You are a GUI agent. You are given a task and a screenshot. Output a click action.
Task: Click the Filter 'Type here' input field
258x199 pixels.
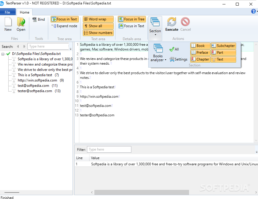point(109,149)
